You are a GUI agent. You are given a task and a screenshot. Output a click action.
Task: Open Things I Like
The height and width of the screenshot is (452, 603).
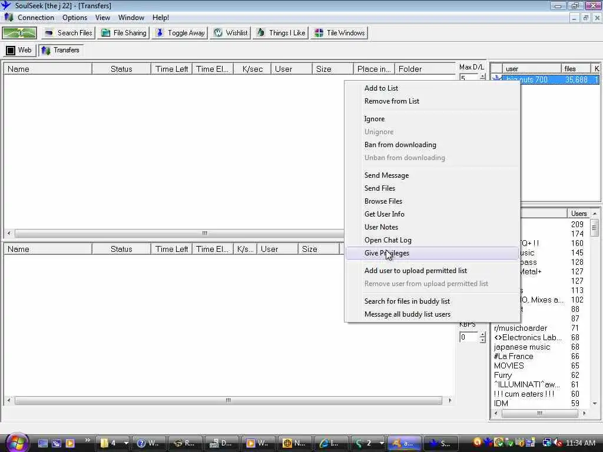pyautogui.click(x=281, y=33)
